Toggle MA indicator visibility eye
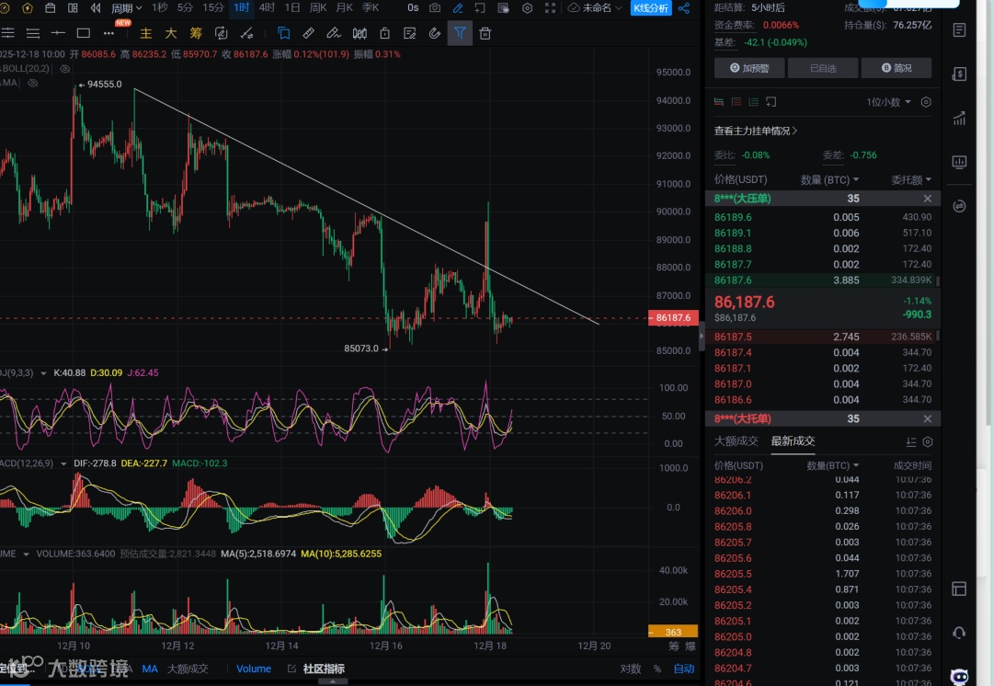The image size is (993, 686). pos(33,83)
